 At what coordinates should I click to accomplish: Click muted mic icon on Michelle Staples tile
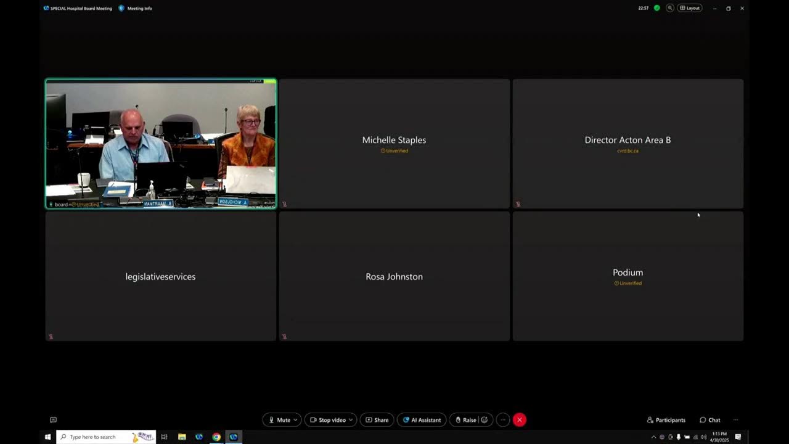point(284,204)
